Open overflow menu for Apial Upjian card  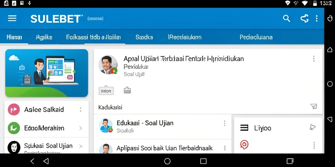(x=314, y=59)
